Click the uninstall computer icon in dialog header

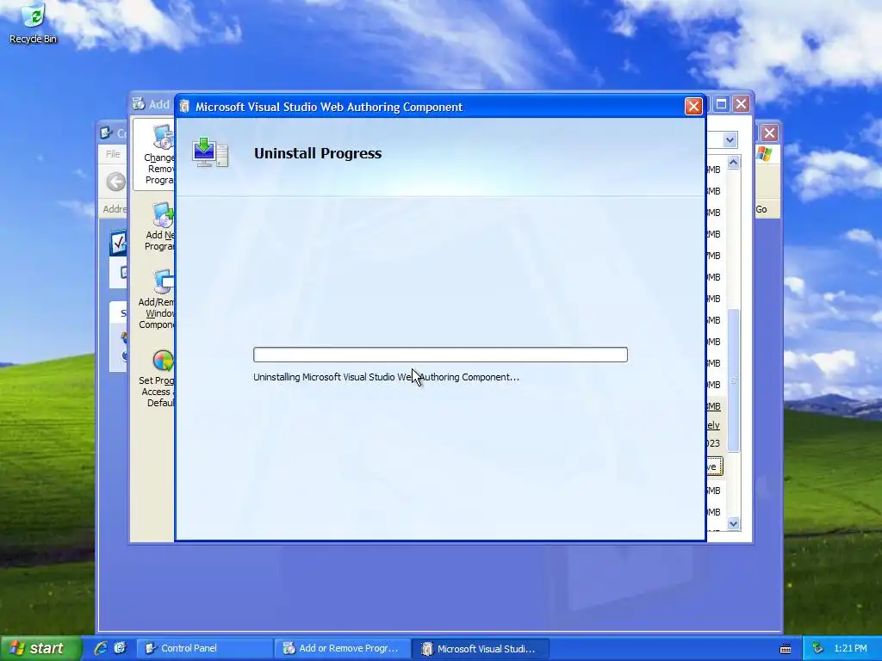(x=210, y=152)
